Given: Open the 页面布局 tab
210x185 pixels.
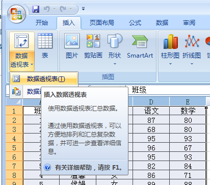Looking at the screenshot, I should 102,22.
